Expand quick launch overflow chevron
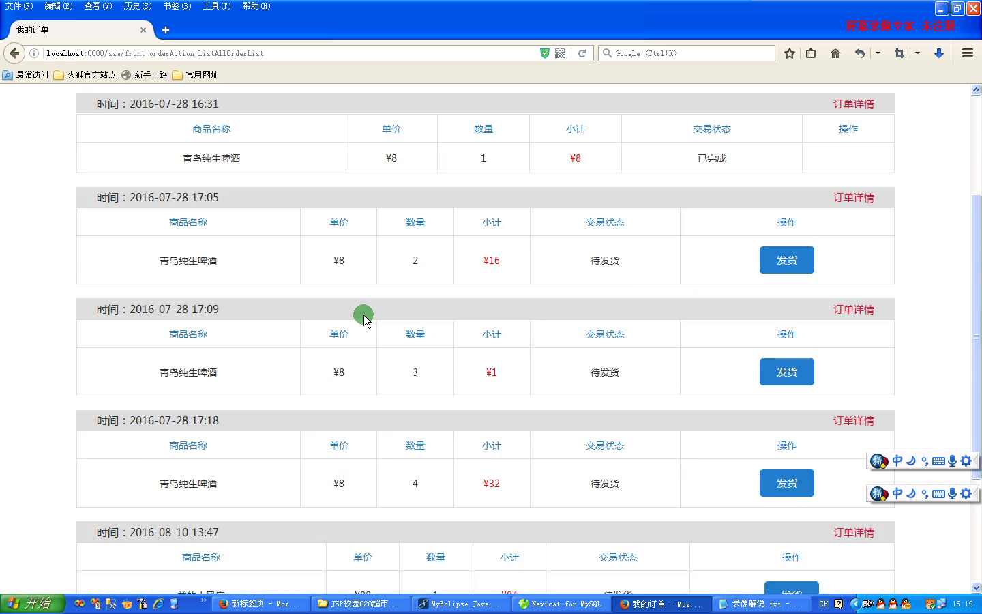Viewport: 982px width, 614px height. coord(203,601)
